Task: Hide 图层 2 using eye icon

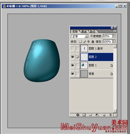Action: click(x=73, y=57)
